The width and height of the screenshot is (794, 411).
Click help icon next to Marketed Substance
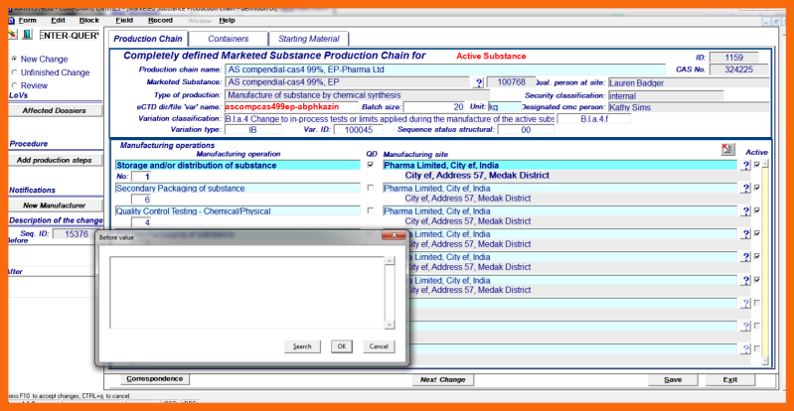click(x=479, y=82)
